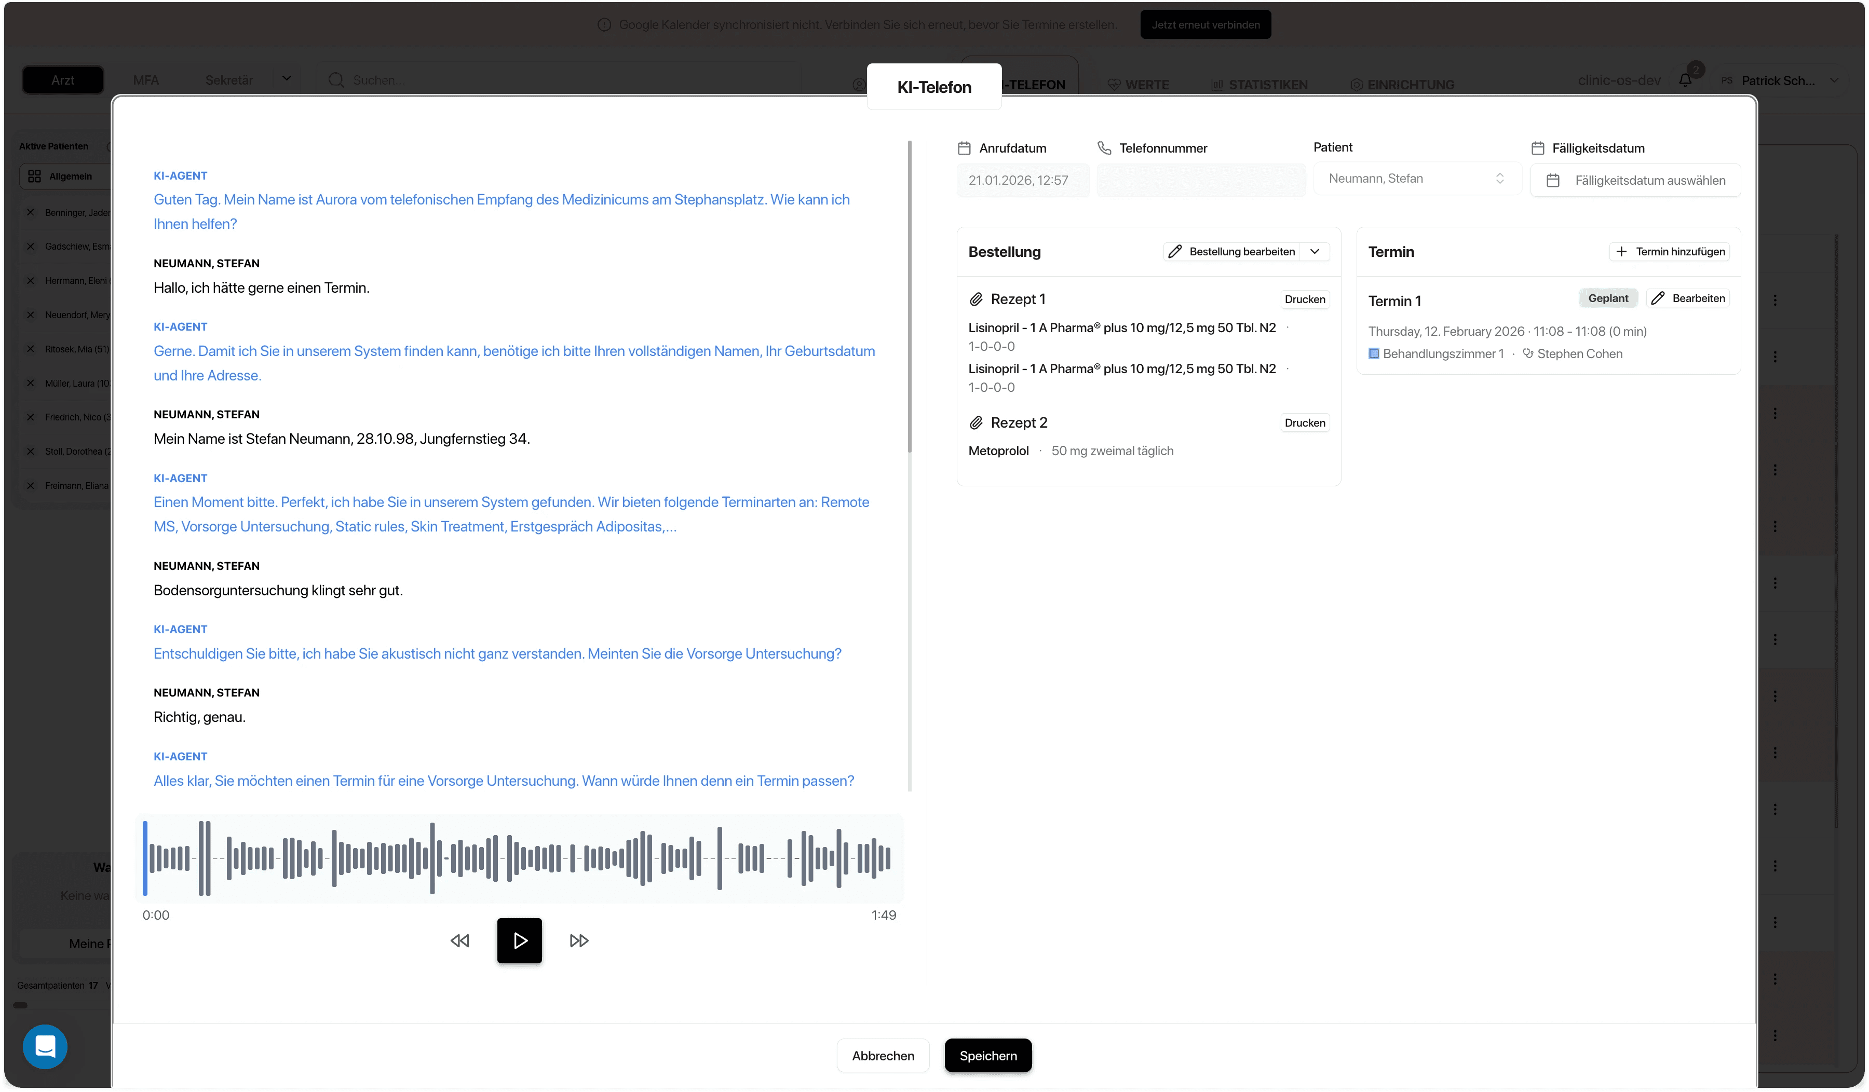Seek in the audio waveform

click(x=519, y=858)
